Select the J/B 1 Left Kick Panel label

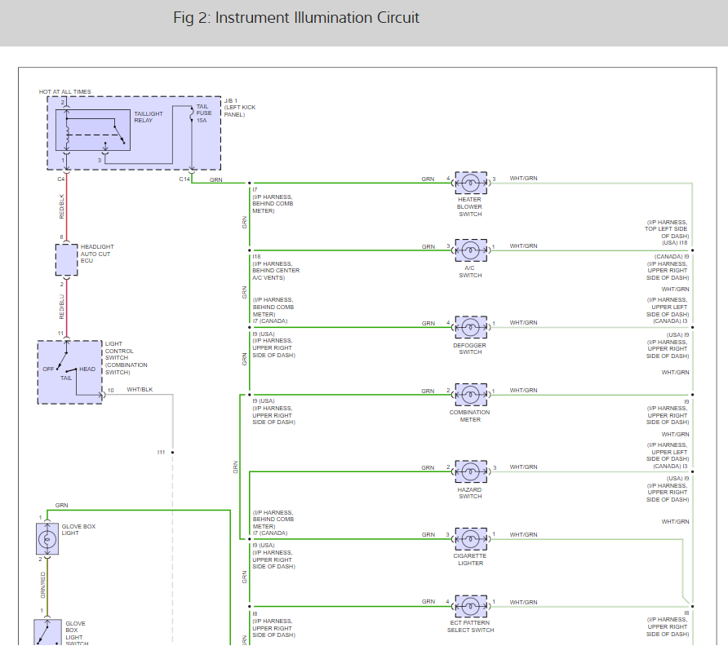click(239, 108)
